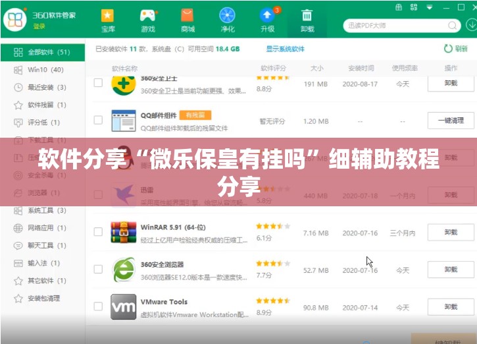Uninstall 360安全浏览器 with 卸载 button

pyautogui.click(x=451, y=270)
